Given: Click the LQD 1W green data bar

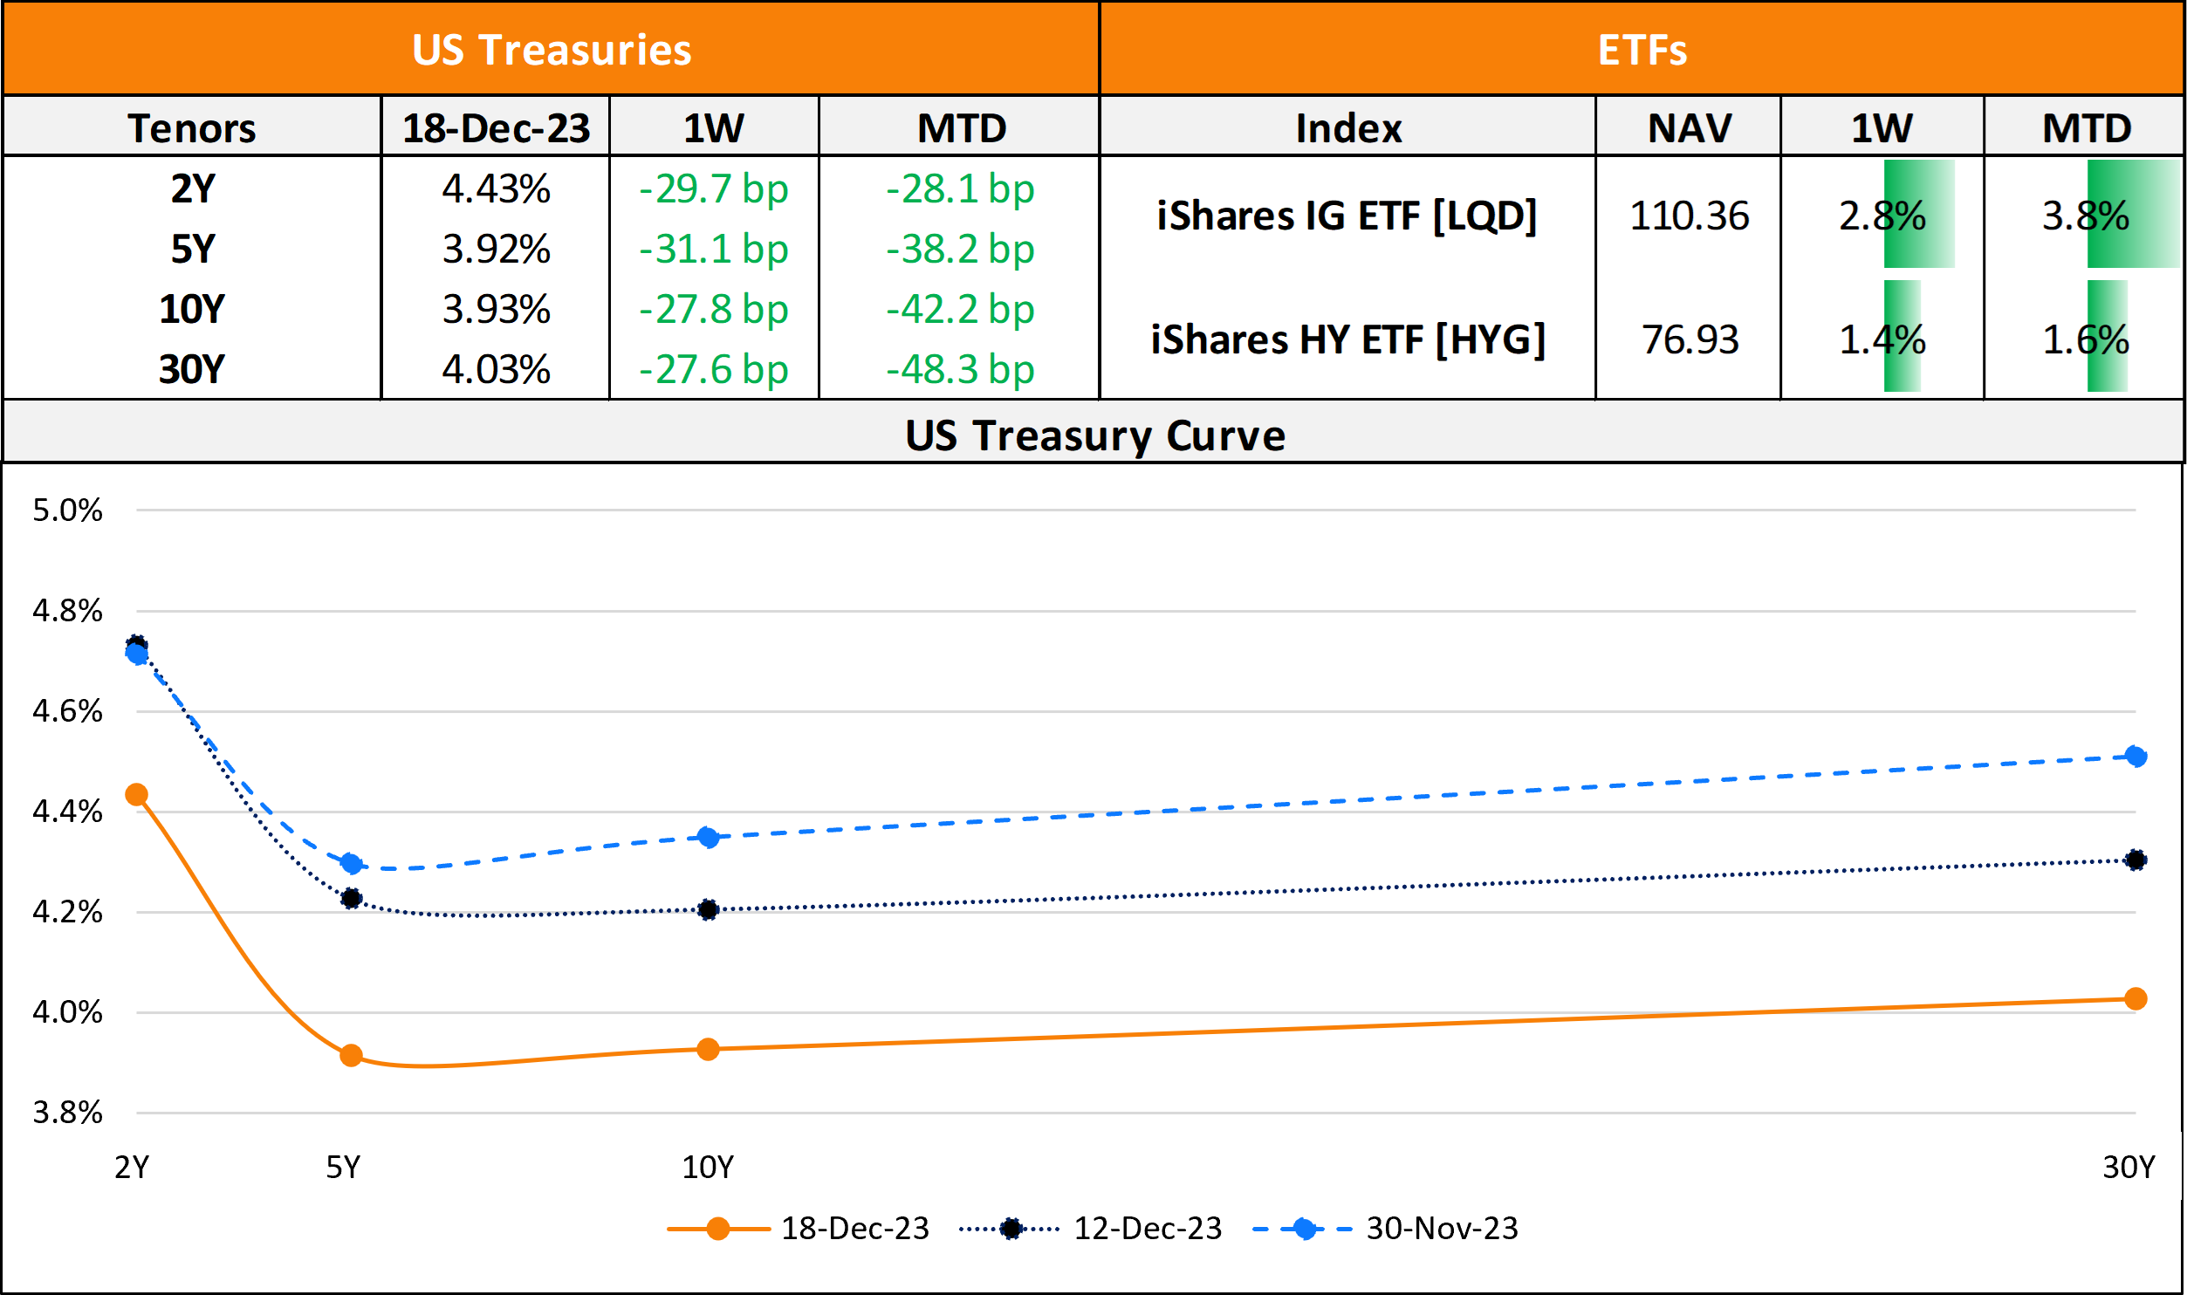Looking at the screenshot, I should (1918, 215).
